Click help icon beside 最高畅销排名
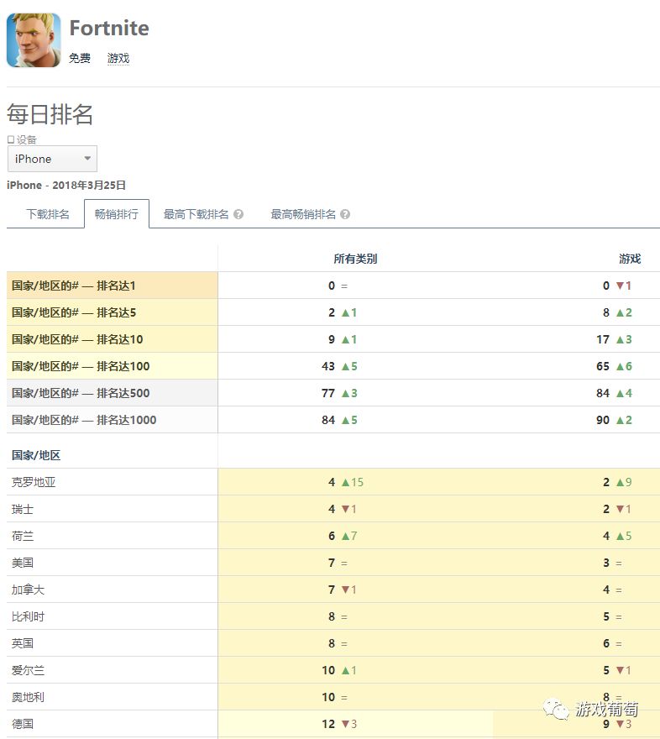Screen dimensions: 660x739 [345, 214]
